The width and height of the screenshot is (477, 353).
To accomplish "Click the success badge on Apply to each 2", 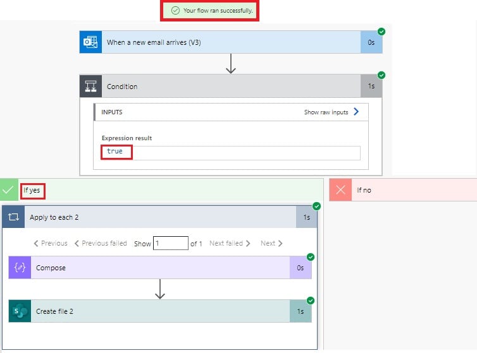I will (x=316, y=206).
